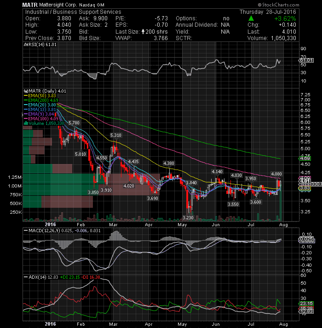This screenshot has width=322, height=328.
Task: Click the MACD(12,26,9) legend dash
Action: tap(26, 231)
